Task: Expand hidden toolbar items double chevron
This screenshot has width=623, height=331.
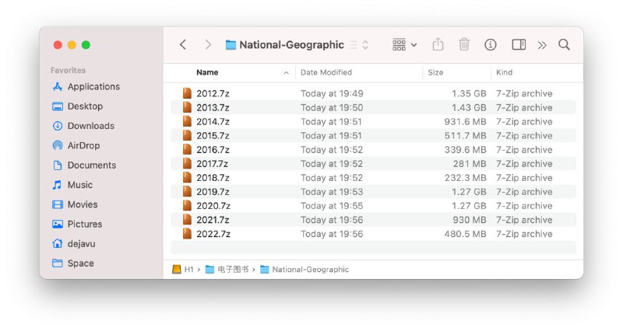Action: (542, 45)
